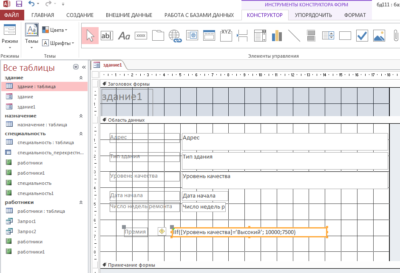
Task: Select специальность_перекрестн... query
Action: 44,153
